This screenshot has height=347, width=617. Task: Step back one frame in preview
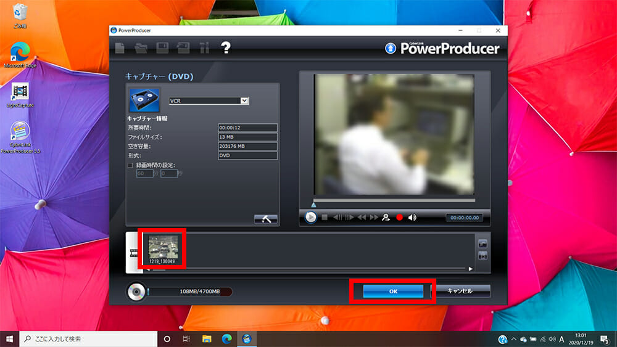[x=337, y=218]
